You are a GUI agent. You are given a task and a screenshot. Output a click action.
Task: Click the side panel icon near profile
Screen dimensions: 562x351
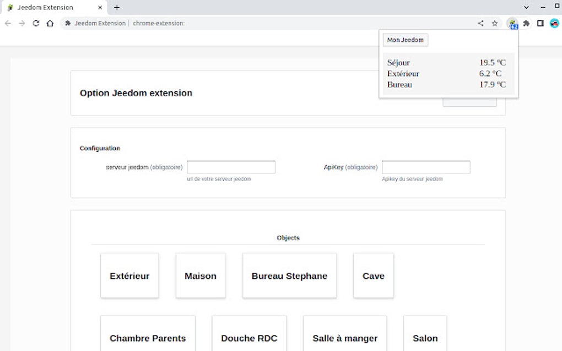click(540, 23)
